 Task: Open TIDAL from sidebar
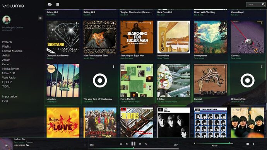tap(6, 86)
